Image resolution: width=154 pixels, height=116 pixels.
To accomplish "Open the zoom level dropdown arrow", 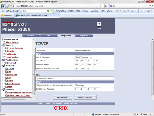I will coord(150,115).
